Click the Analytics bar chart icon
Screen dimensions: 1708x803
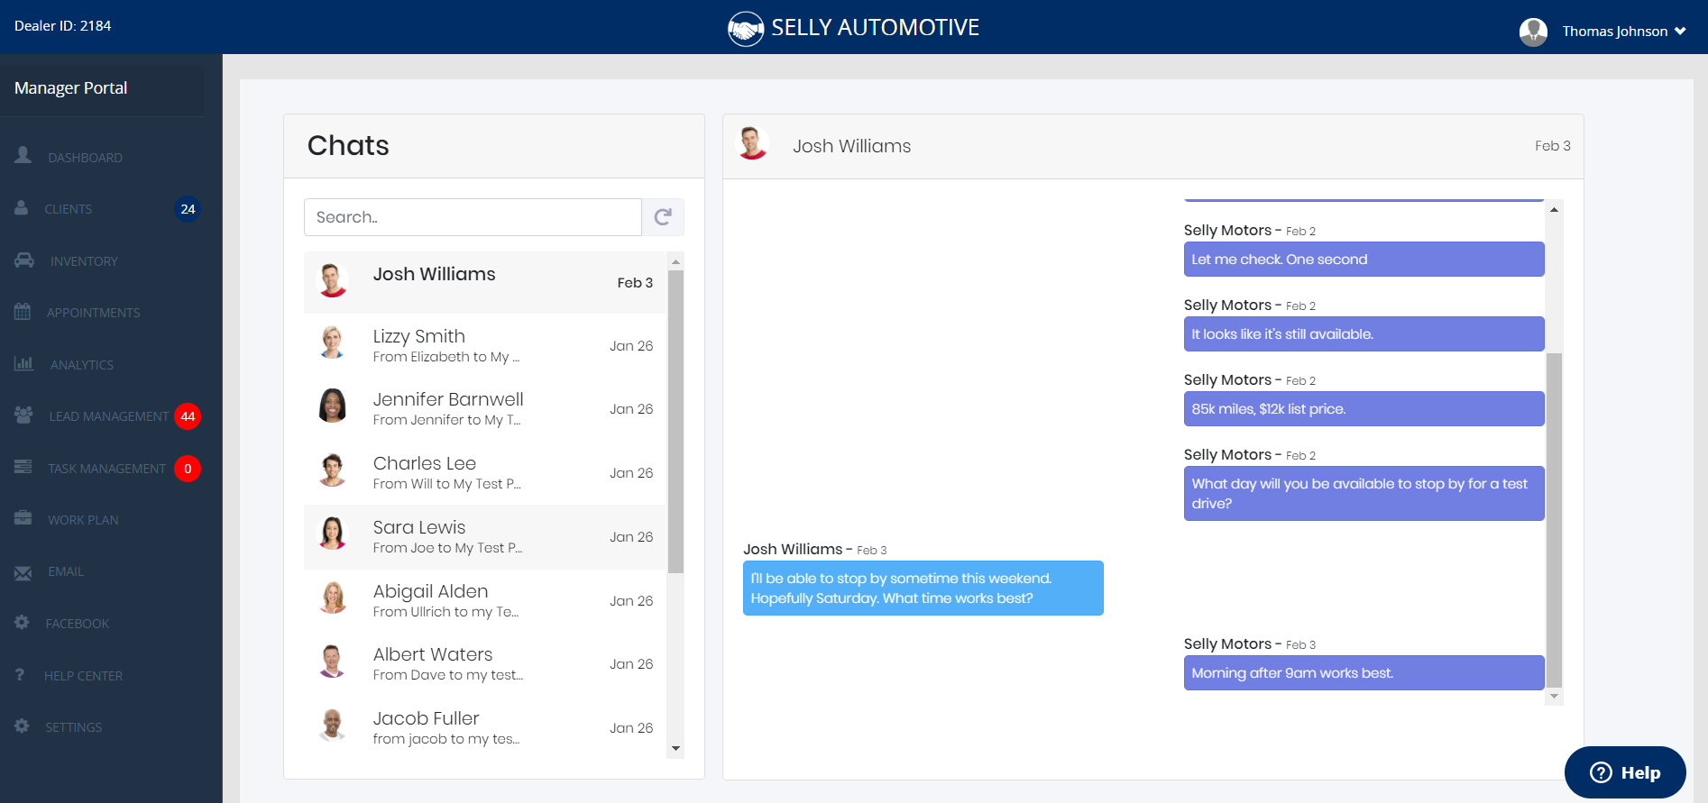(x=23, y=364)
